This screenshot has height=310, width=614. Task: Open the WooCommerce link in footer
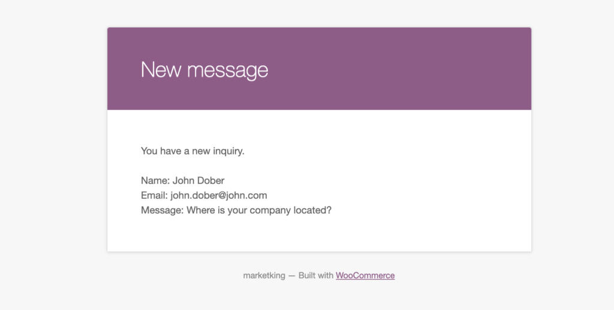tap(365, 276)
